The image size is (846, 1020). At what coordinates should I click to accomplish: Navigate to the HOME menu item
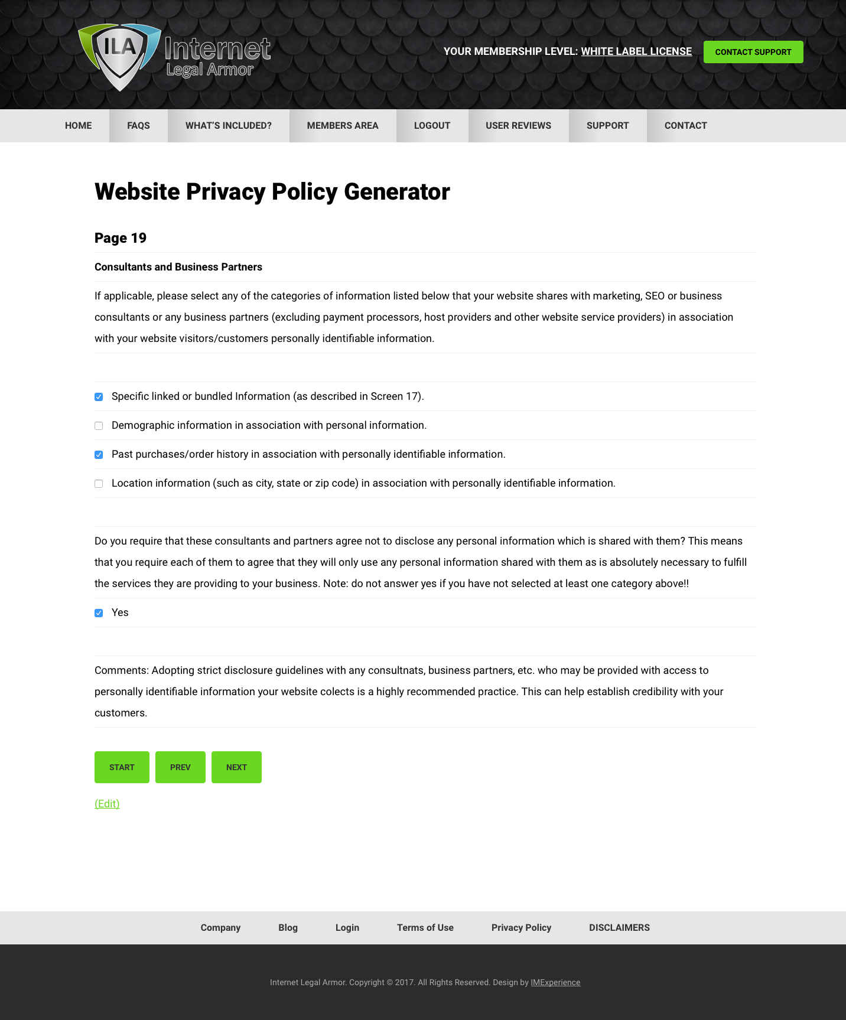(78, 125)
